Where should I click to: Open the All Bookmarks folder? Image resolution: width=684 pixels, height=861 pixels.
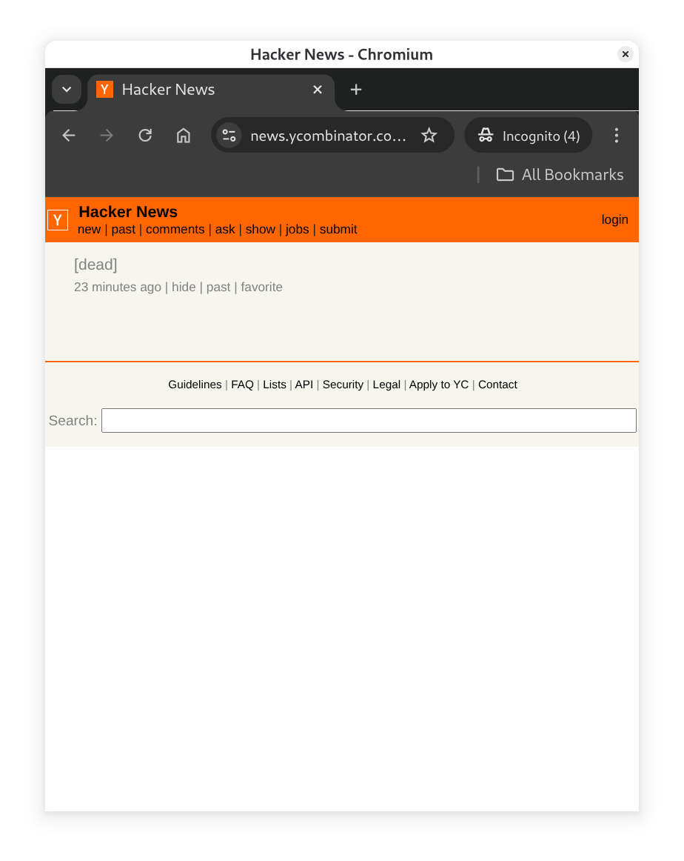560,174
